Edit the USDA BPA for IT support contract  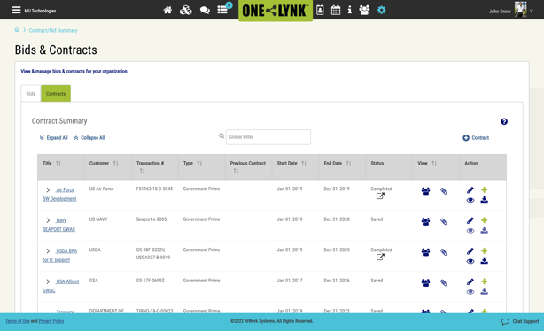pyautogui.click(x=470, y=251)
